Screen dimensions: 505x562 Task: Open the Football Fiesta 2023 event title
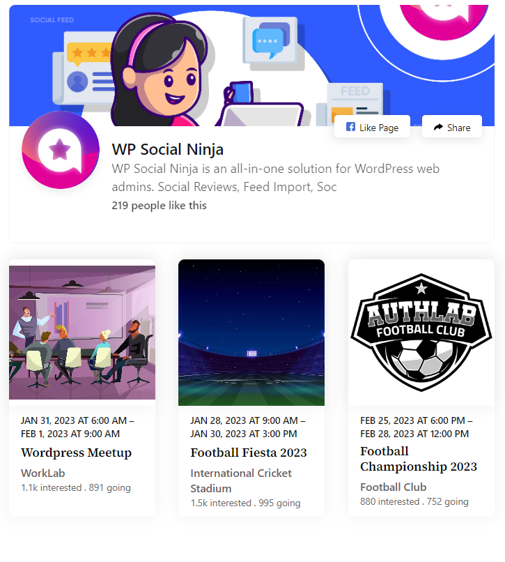(x=249, y=453)
